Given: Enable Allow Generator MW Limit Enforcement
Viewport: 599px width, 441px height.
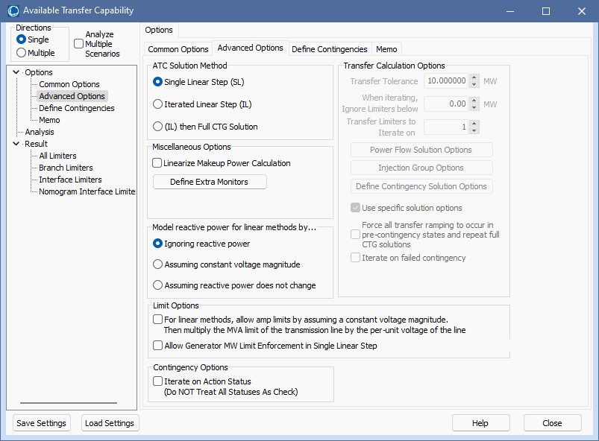Looking at the screenshot, I should coord(157,346).
